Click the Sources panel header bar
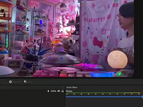The image size is (143, 107). [32, 87]
